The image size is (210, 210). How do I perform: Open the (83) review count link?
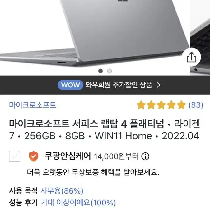click(196, 105)
